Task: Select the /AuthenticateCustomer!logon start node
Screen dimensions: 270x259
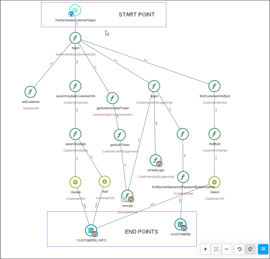Action: coord(75,11)
